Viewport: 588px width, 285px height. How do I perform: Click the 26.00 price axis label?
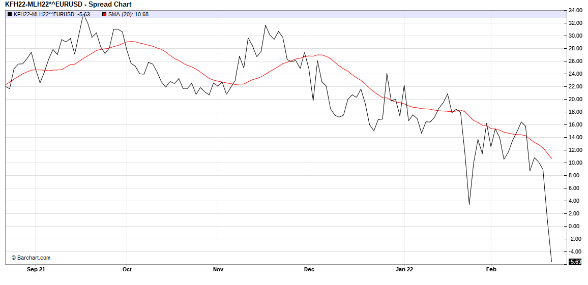pyautogui.click(x=575, y=61)
